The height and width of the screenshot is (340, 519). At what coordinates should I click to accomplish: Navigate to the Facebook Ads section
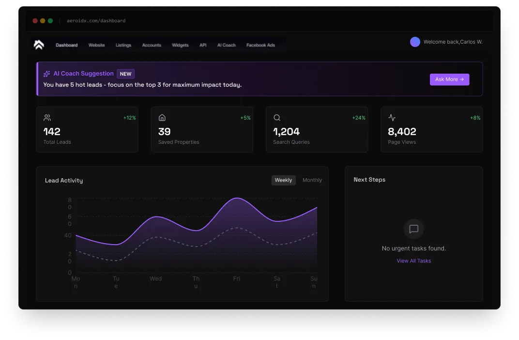[260, 45]
